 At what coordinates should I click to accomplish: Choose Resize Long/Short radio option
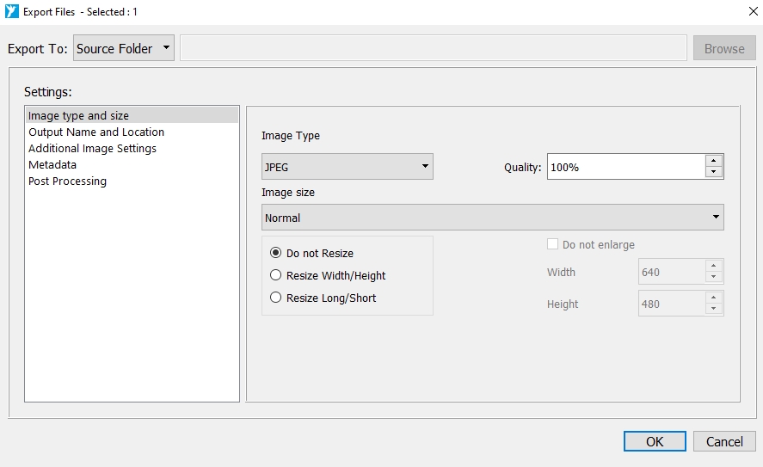276,298
